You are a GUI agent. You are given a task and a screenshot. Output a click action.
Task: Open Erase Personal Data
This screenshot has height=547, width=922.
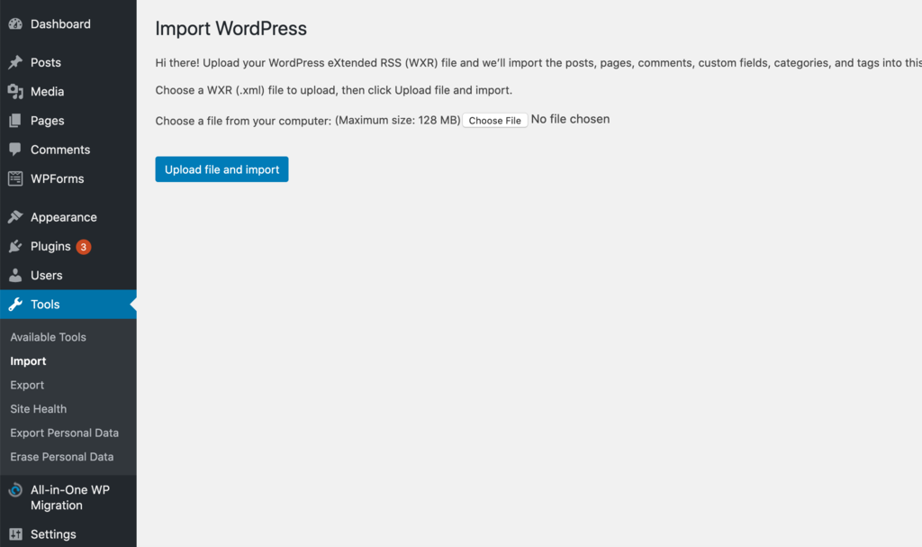click(61, 456)
